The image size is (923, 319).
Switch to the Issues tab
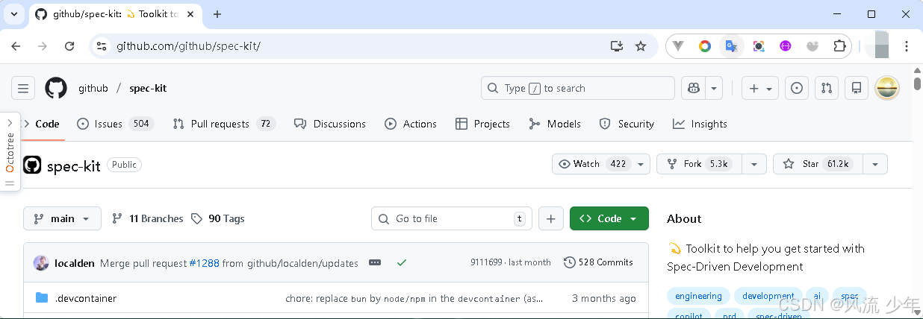point(115,124)
